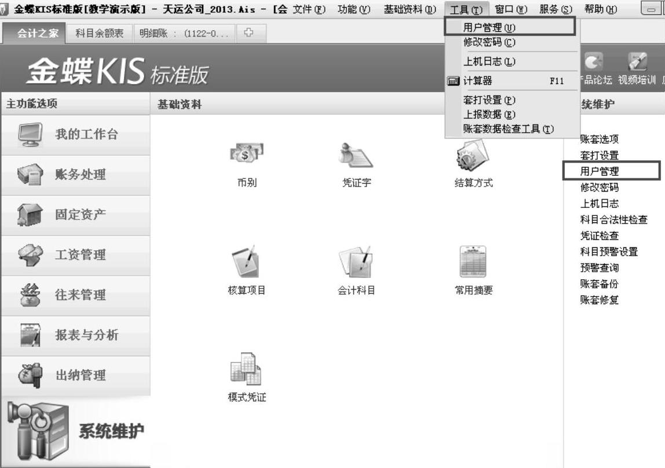Open the 基础资料(D) menu

(x=410, y=9)
